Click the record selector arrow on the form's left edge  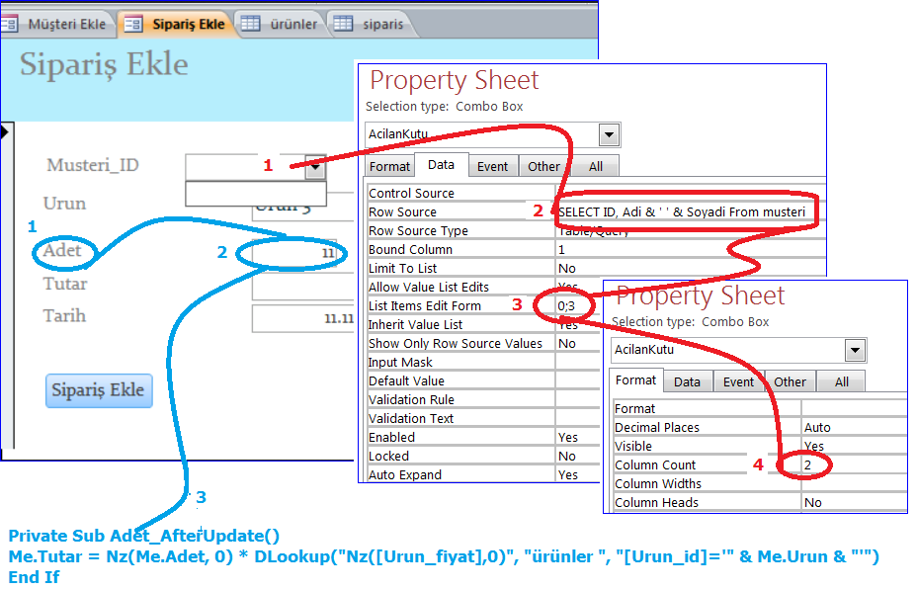pyautogui.click(x=7, y=133)
